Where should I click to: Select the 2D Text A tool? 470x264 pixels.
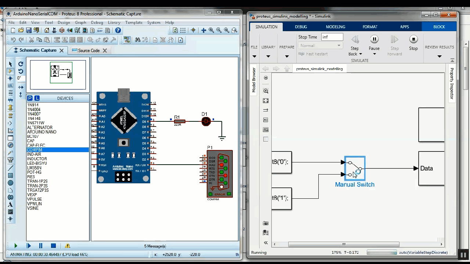(10, 205)
